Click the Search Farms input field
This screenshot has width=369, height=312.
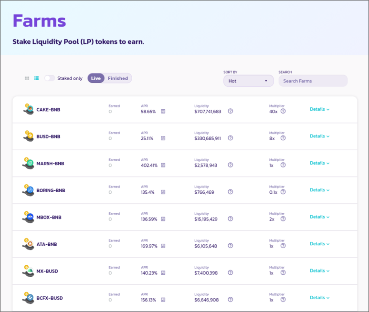313,81
